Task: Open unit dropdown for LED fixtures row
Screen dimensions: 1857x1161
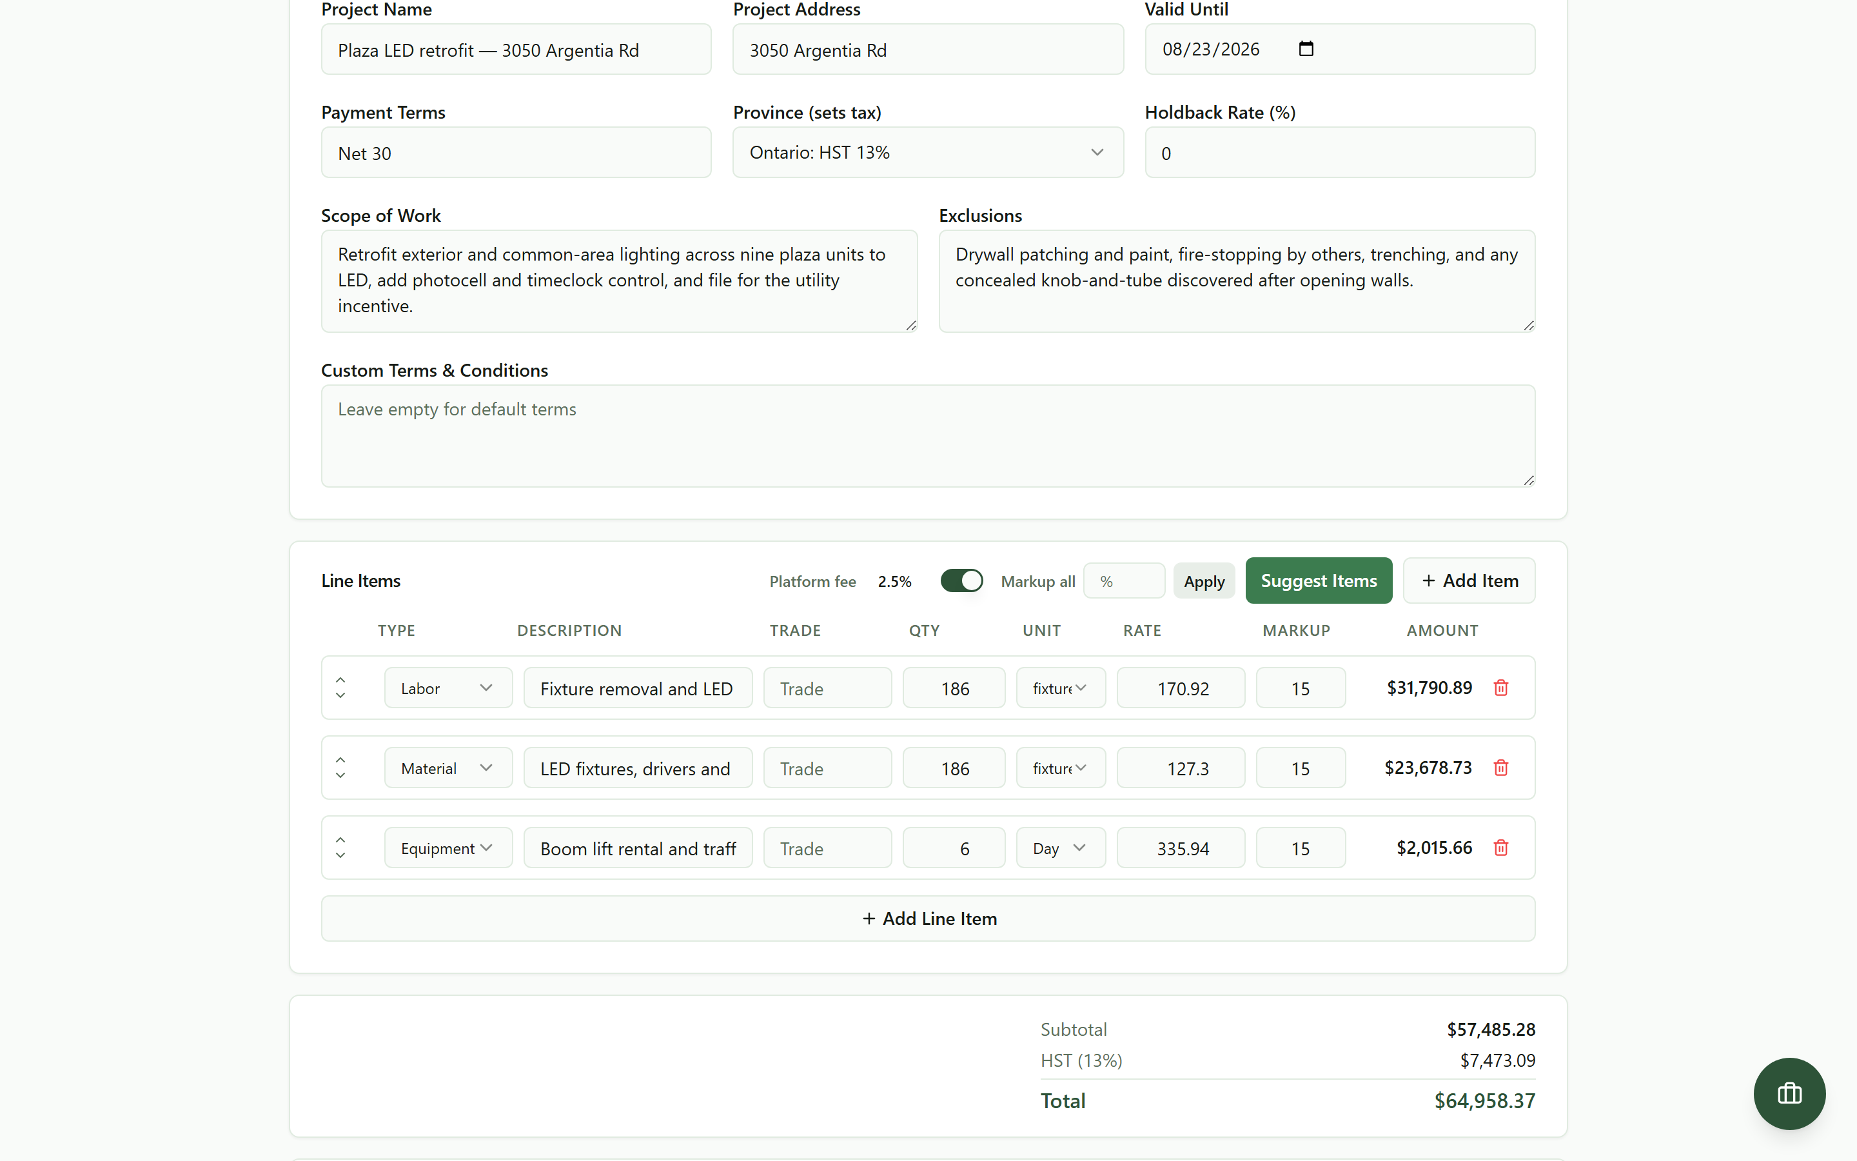Action: click(1061, 768)
